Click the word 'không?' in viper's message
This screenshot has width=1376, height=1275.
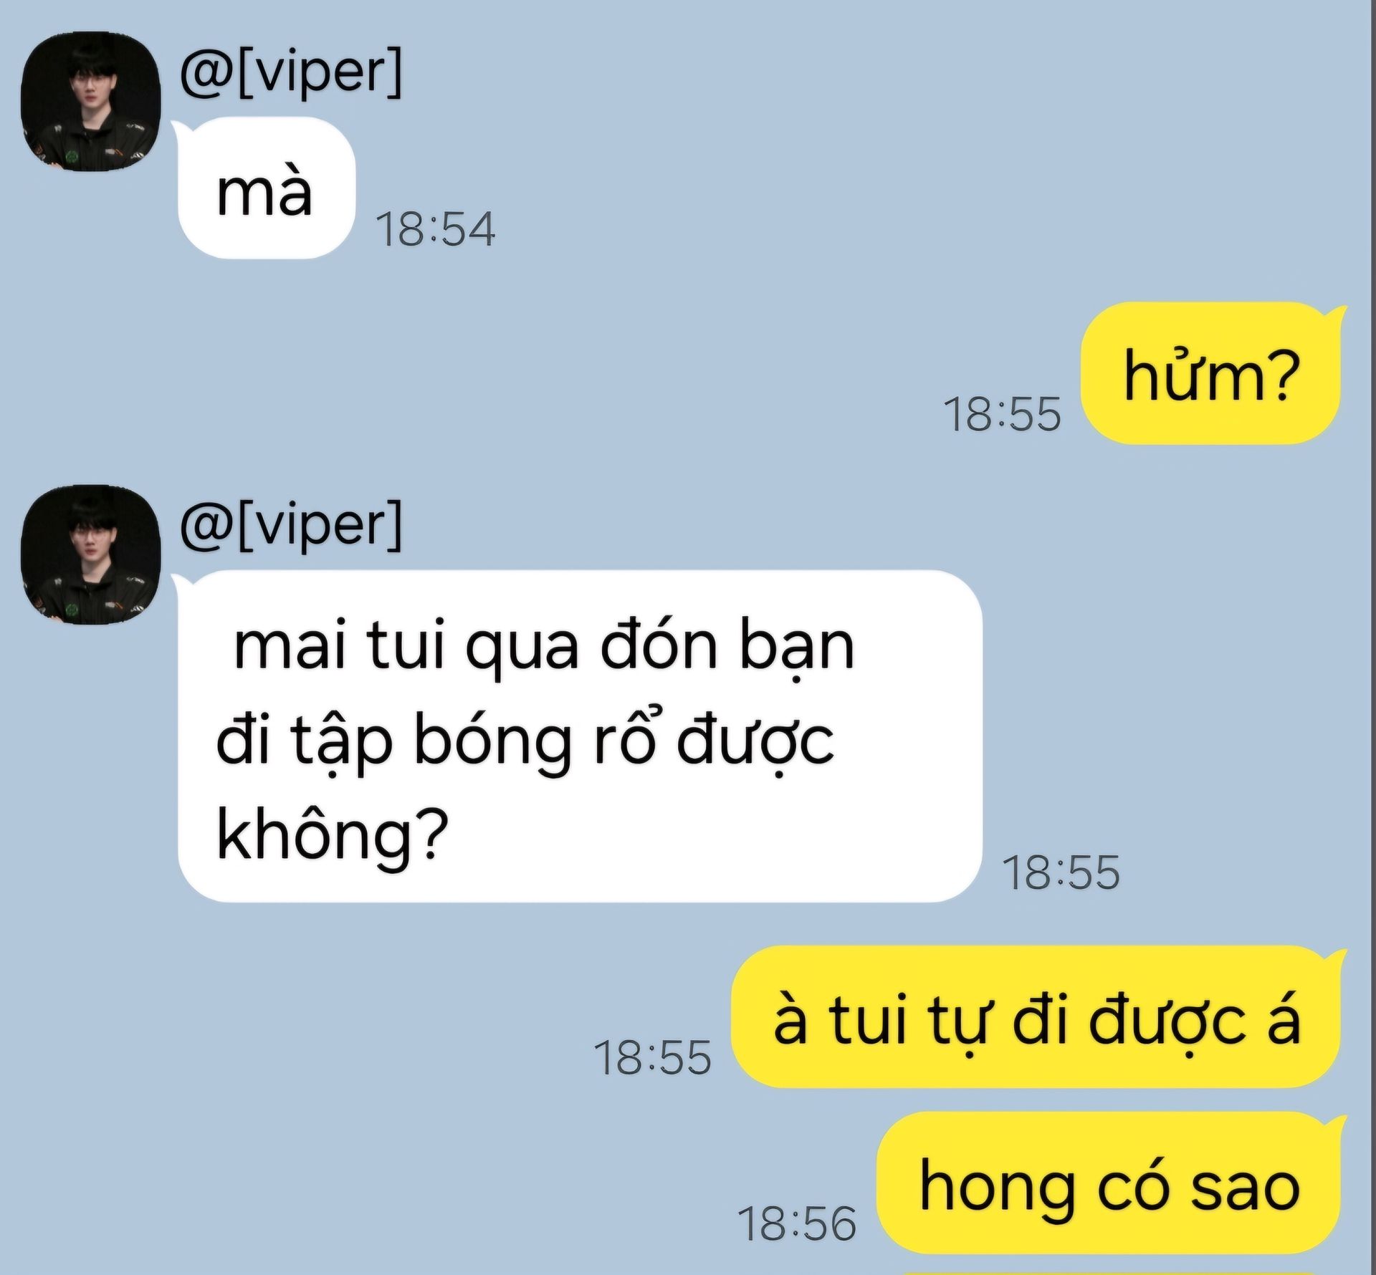point(332,836)
